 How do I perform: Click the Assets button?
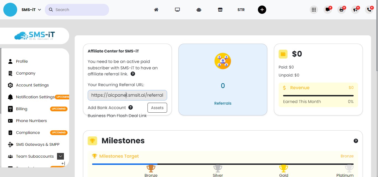point(157,108)
